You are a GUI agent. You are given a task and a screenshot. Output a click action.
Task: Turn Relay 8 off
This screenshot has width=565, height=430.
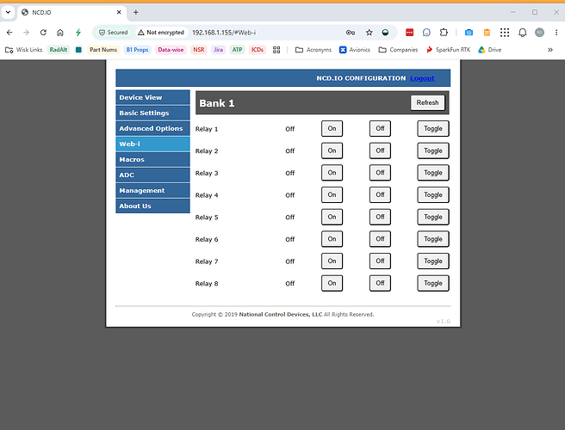pos(380,283)
